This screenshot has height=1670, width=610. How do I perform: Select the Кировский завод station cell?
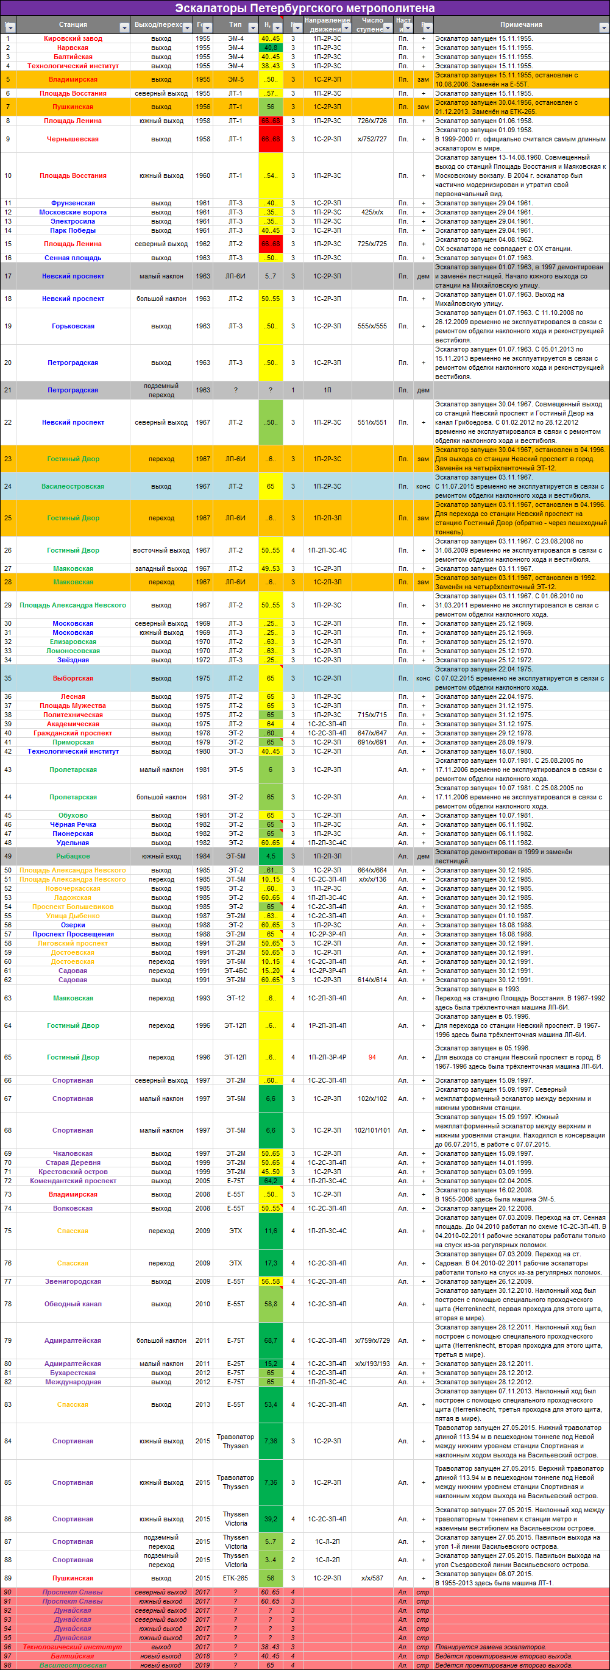click(x=73, y=38)
